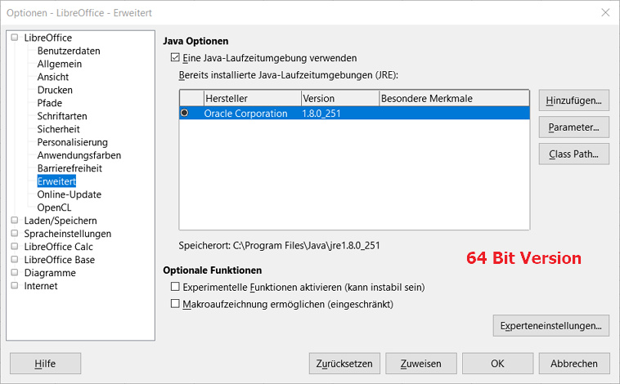
Task: Click the Zurücksetzen button
Action: click(344, 364)
